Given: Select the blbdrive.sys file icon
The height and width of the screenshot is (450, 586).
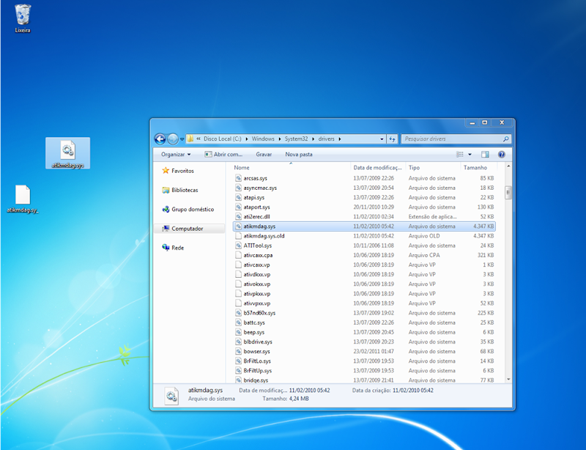Looking at the screenshot, I should click(238, 342).
